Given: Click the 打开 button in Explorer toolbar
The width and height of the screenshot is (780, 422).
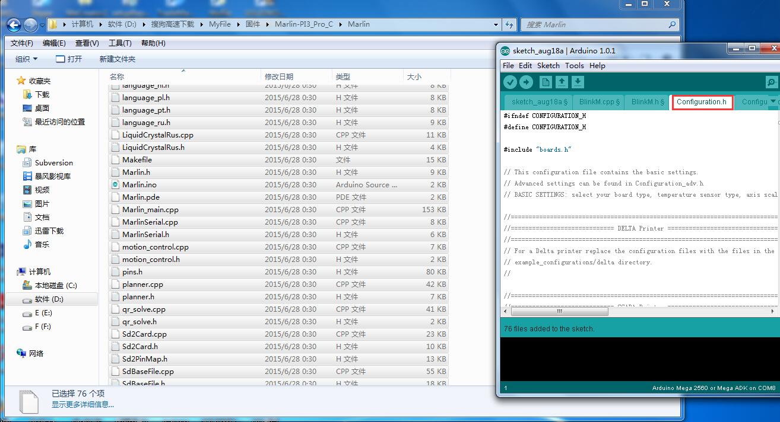Looking at the screenshot, I should pyautogui.click(x=69, y=59).
